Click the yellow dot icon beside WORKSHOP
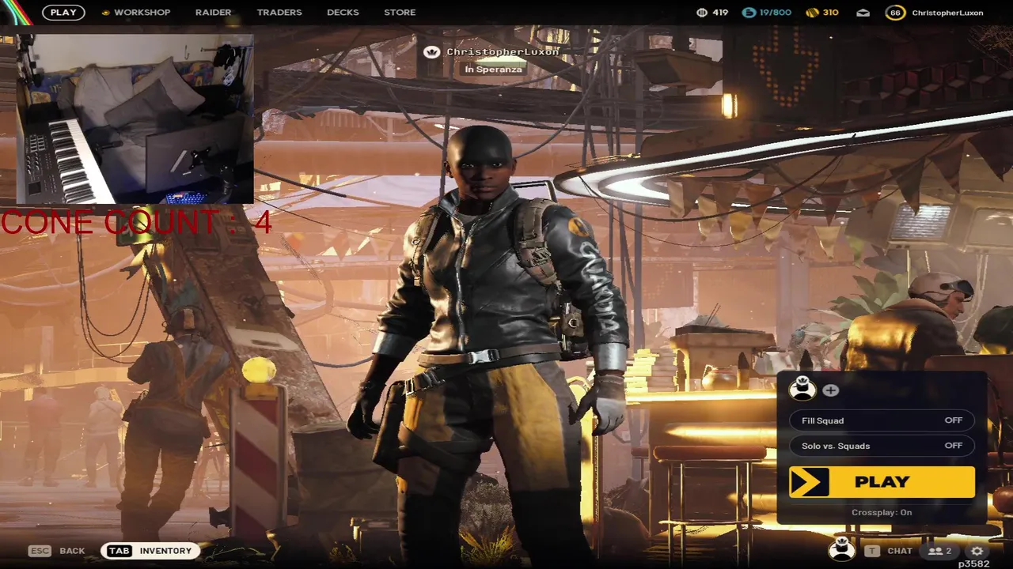The width and height of the screenshot is (1013, 569). click(x=106, y=13)
